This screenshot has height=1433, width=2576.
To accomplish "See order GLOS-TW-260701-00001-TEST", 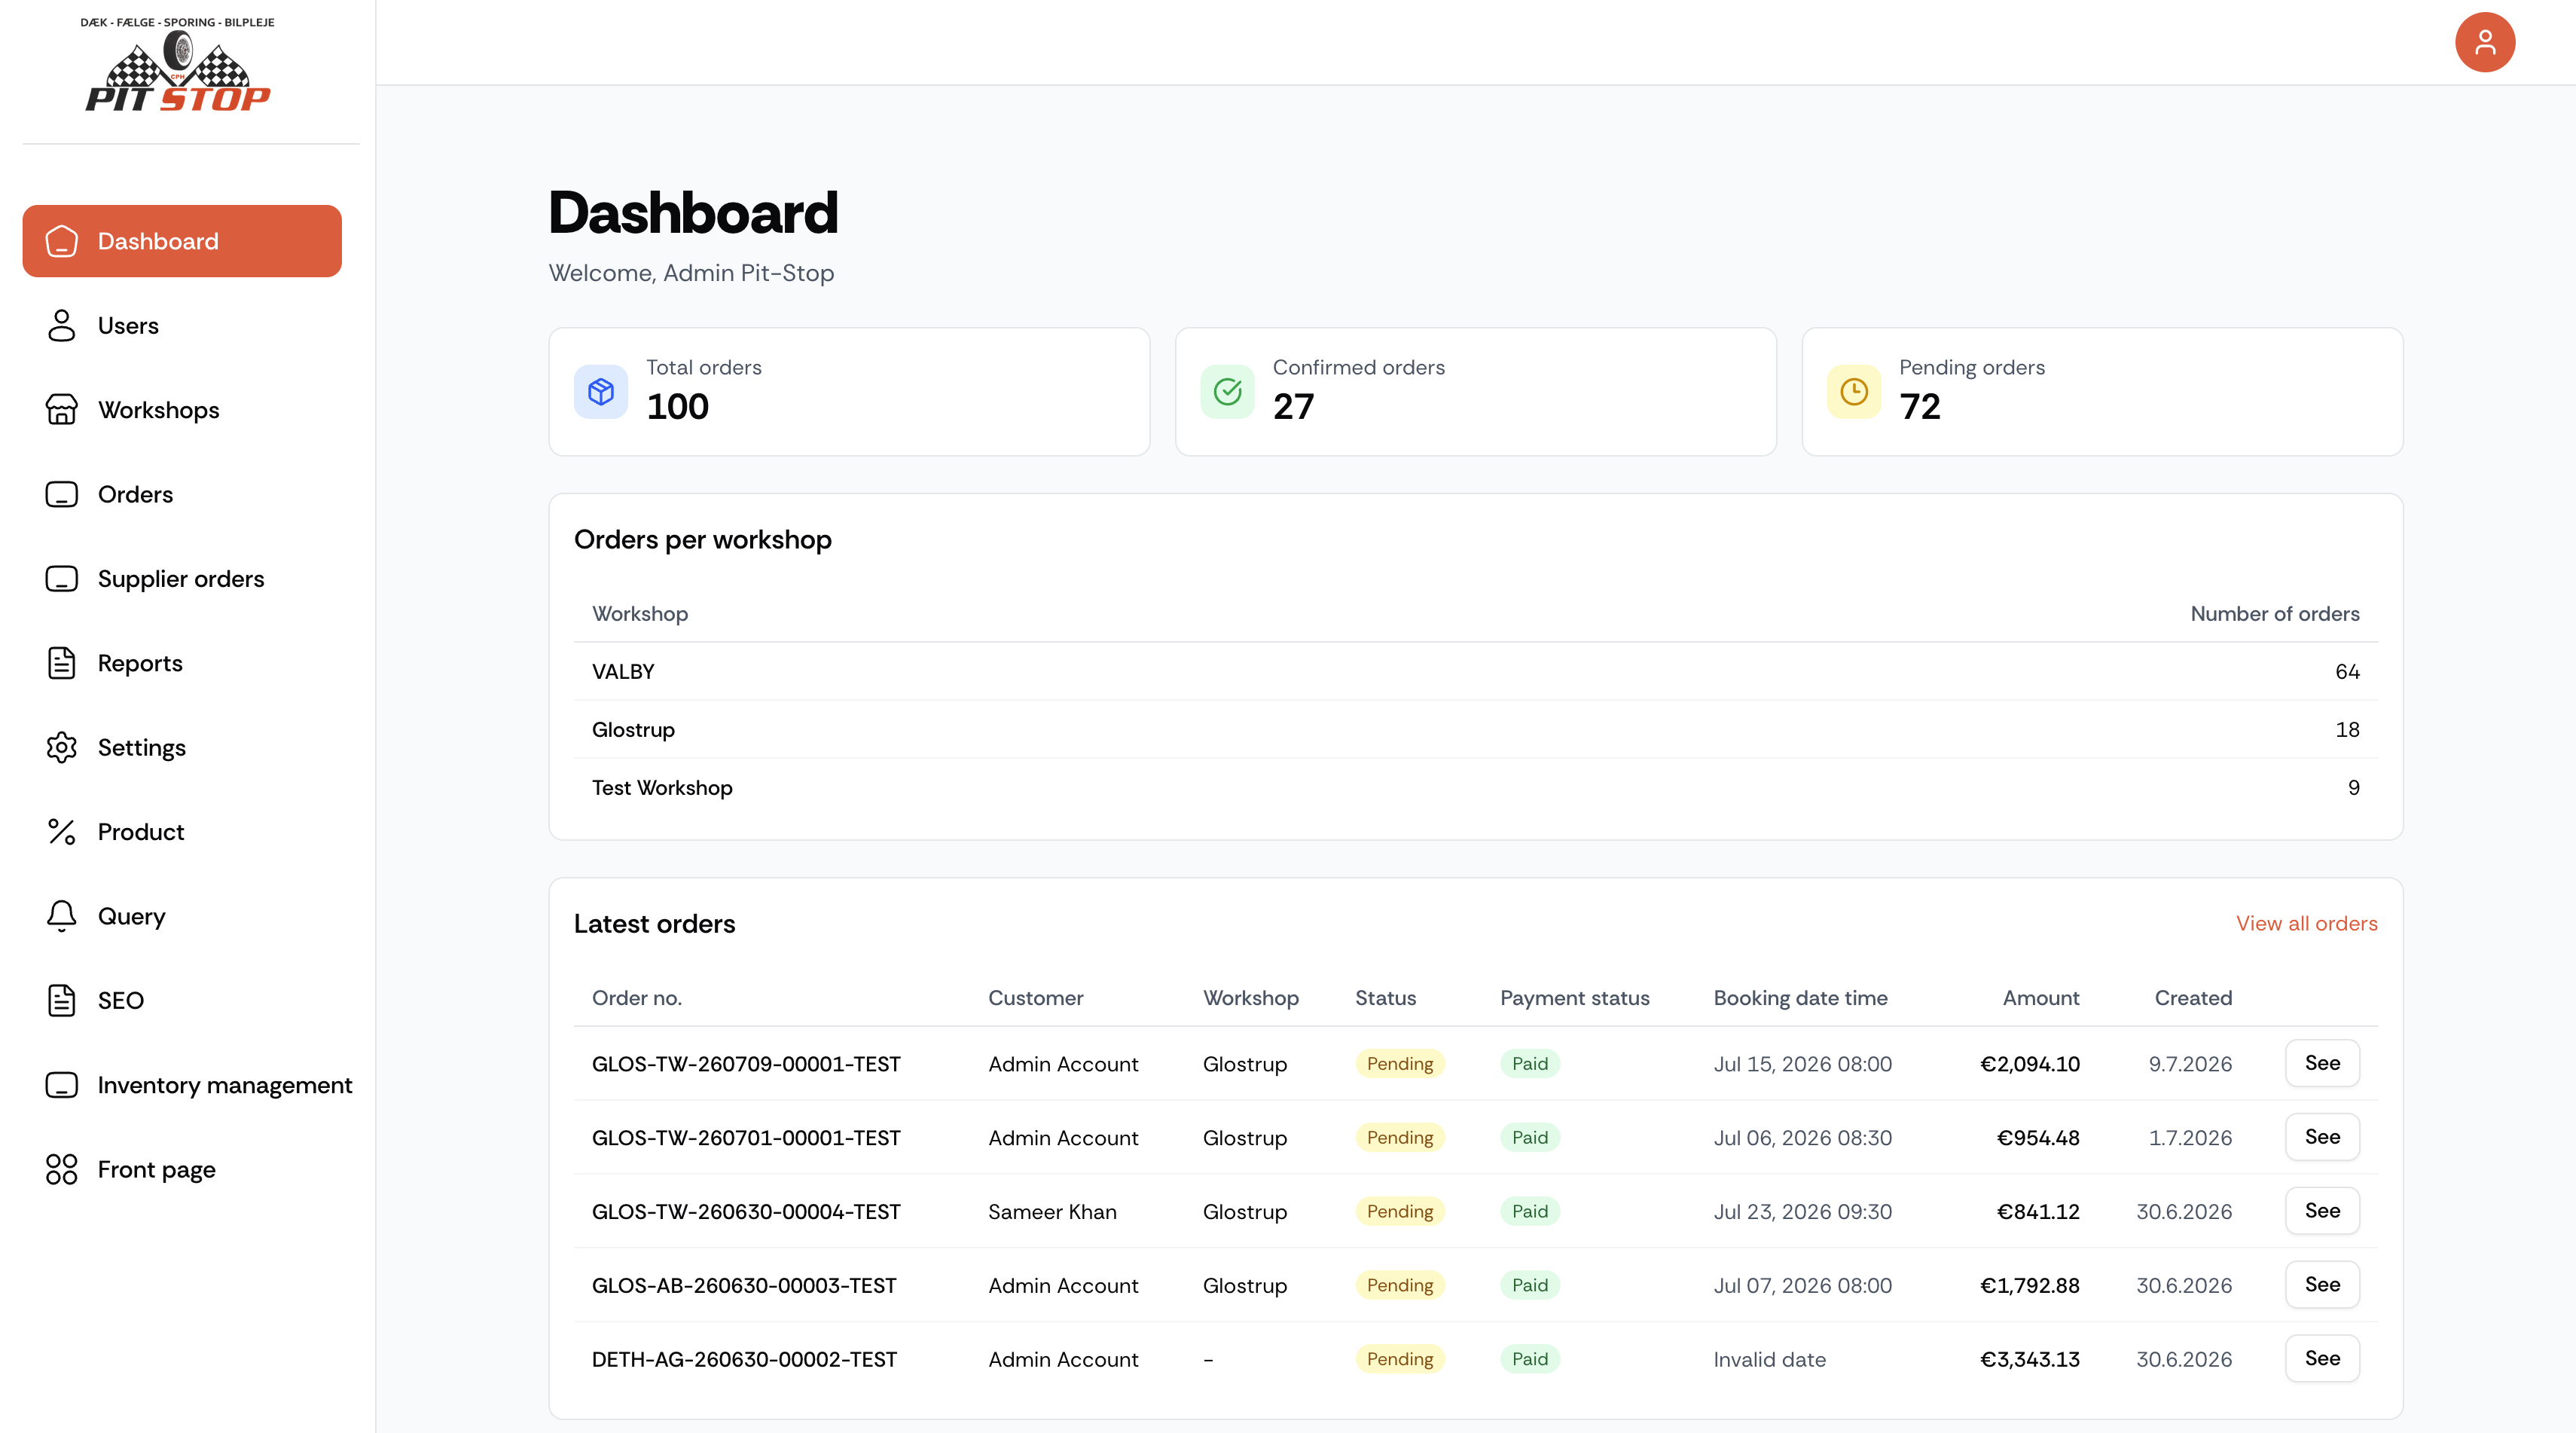I will pos(2322,1136).
